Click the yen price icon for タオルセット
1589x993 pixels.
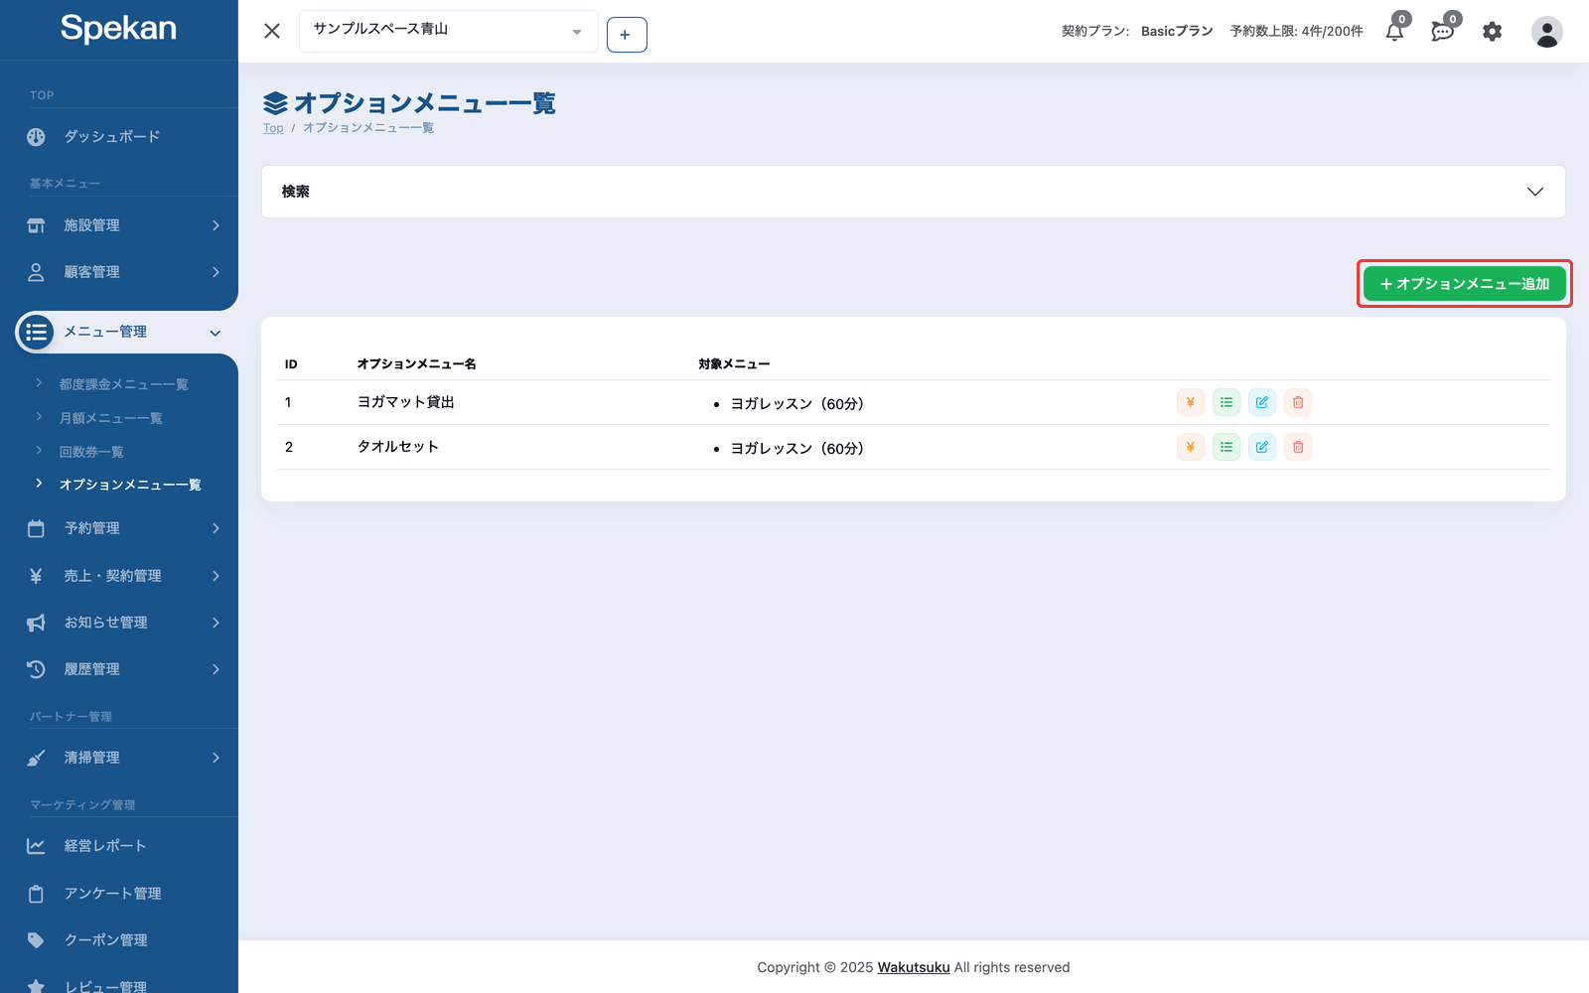click(x=1190, y=447)
